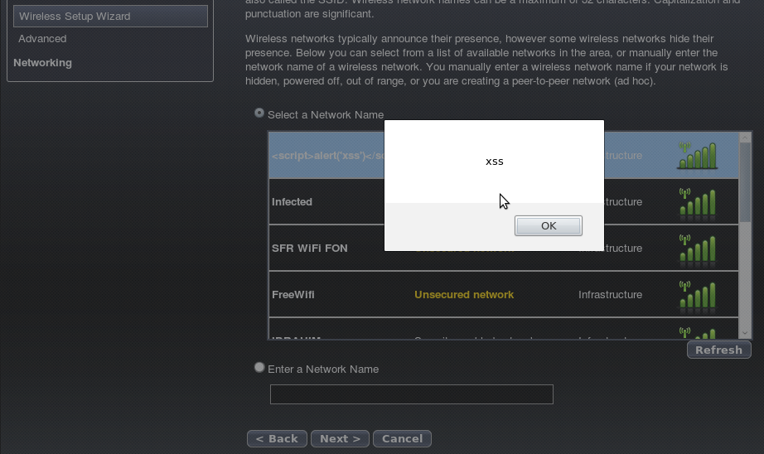Refresh the available network list
Image resolution: width=764 pixels, height=454 pixels.
(718, 350)
